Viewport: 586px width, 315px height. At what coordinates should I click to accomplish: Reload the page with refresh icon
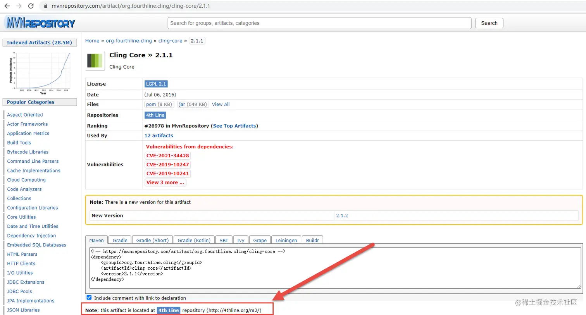31,6
